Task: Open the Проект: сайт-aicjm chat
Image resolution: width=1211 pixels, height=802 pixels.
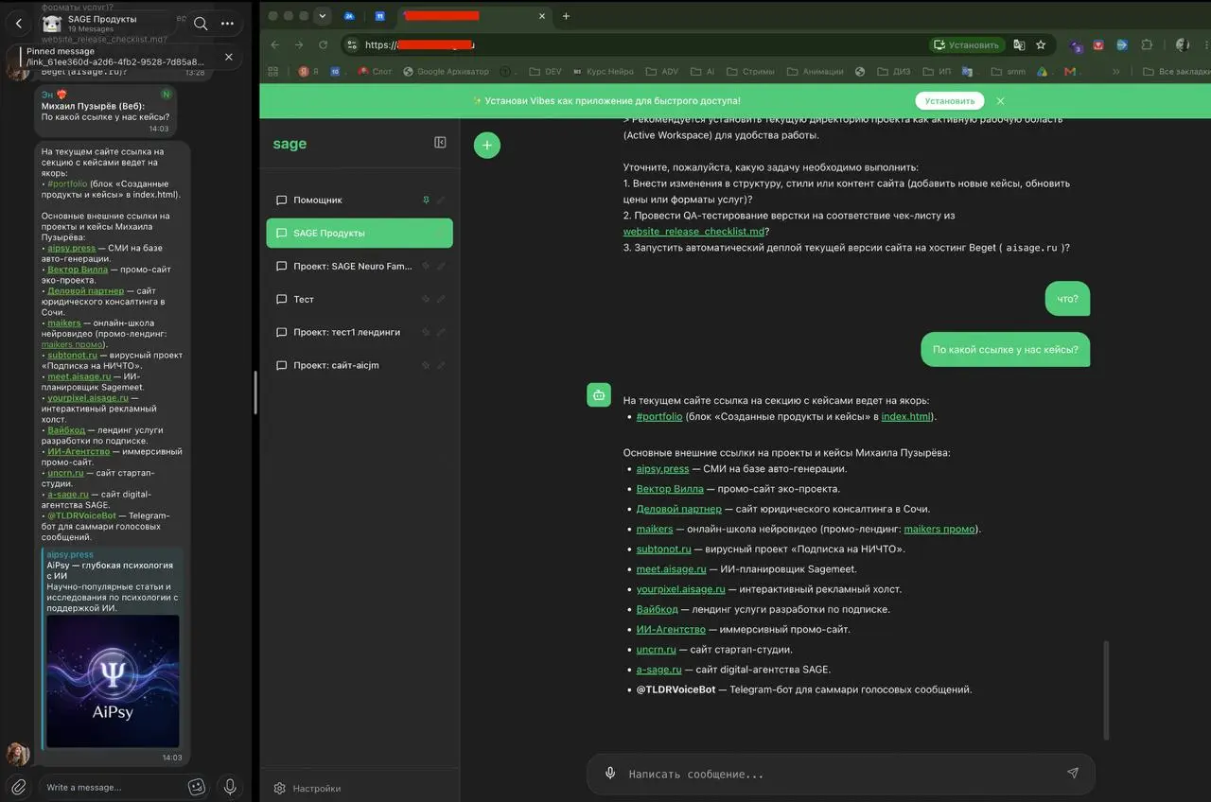Action: tap(360, 365)
